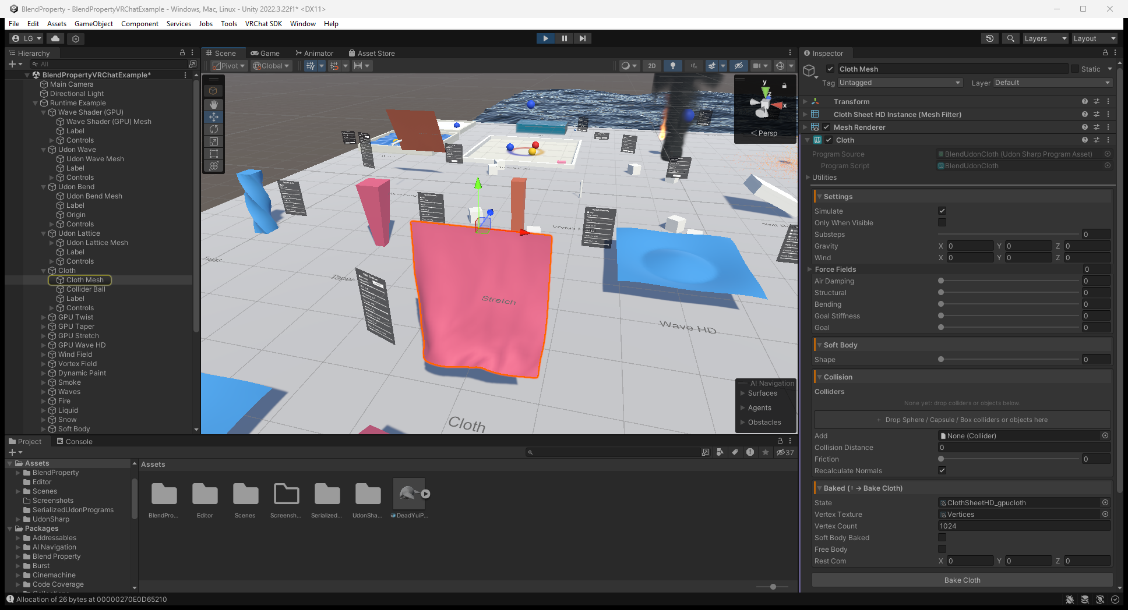The height and width of the screenshot is (610, 1128).
Task: Click the Step frame button
Action: click(583, 38)
